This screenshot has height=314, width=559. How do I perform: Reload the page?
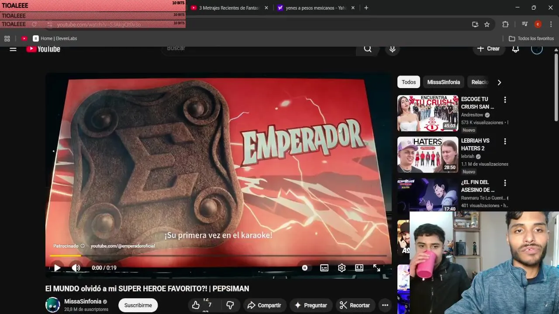pyautogui.click(x=35, y=24)
